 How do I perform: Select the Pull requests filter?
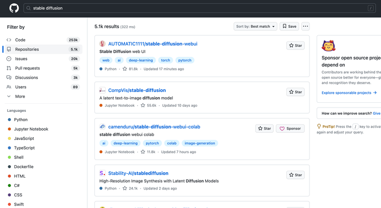tap(43, 68)
